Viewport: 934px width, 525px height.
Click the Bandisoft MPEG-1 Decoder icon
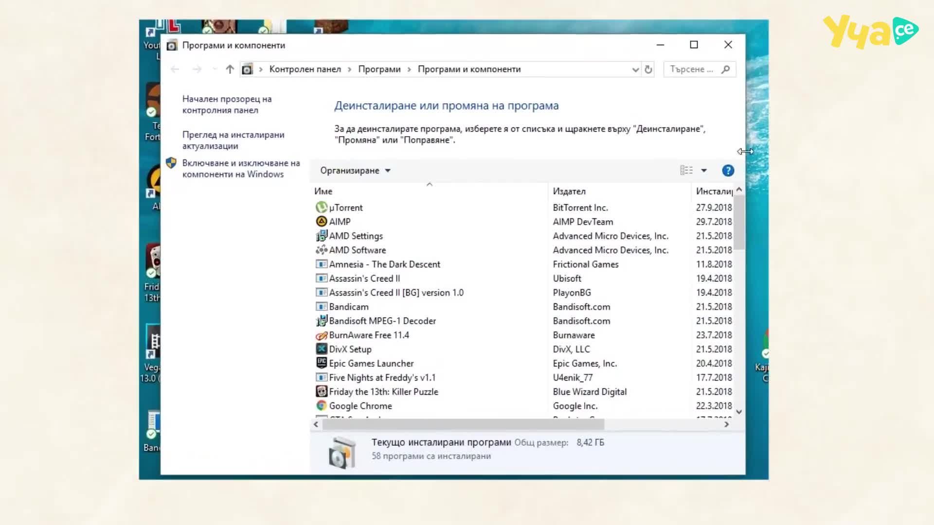point(321,321)
